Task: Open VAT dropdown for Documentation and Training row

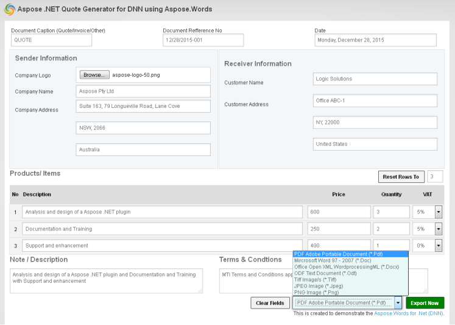Action: (x=438, y=229)
